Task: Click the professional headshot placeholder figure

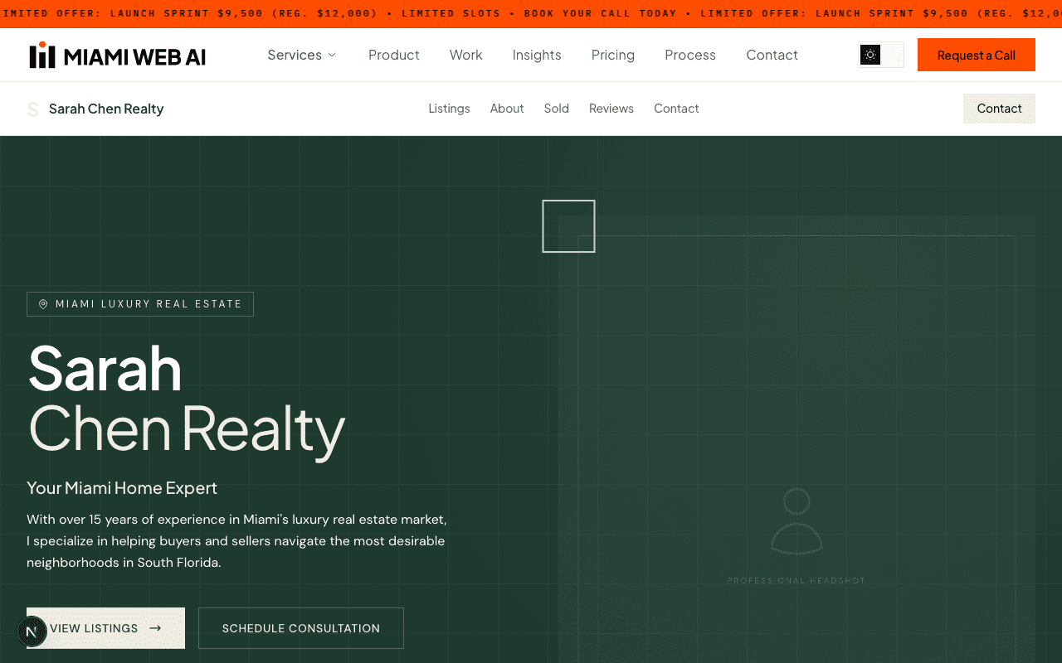Action: click(x=796, y=522)
